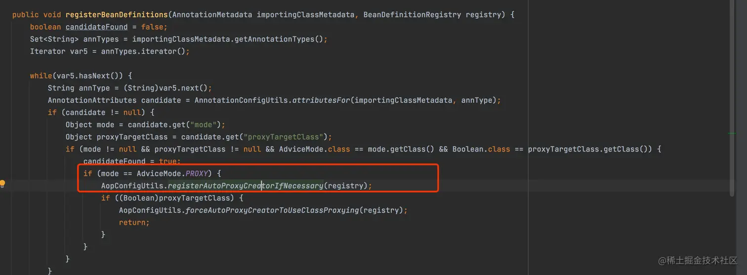Click the "proxyTargetClass" string literal
This screenshot has width=747, height=275.
click(x=284, y=137)
